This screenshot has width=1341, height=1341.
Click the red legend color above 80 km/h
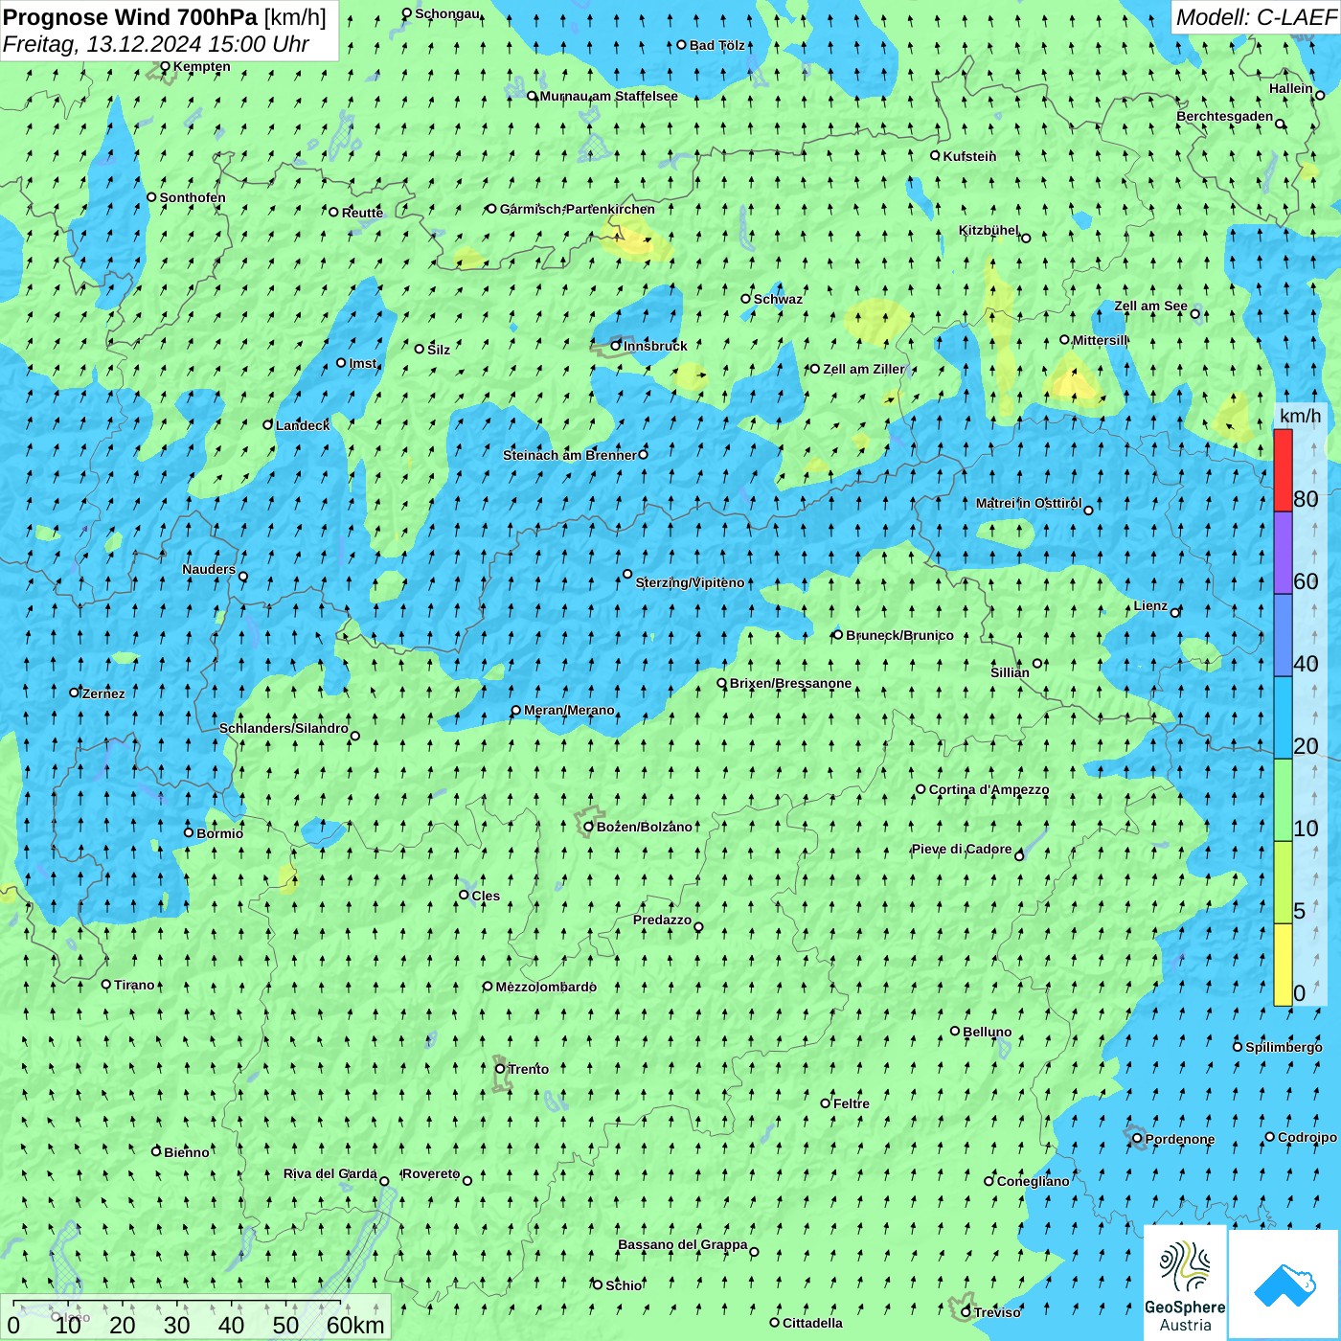click(x=1283, y=470)
